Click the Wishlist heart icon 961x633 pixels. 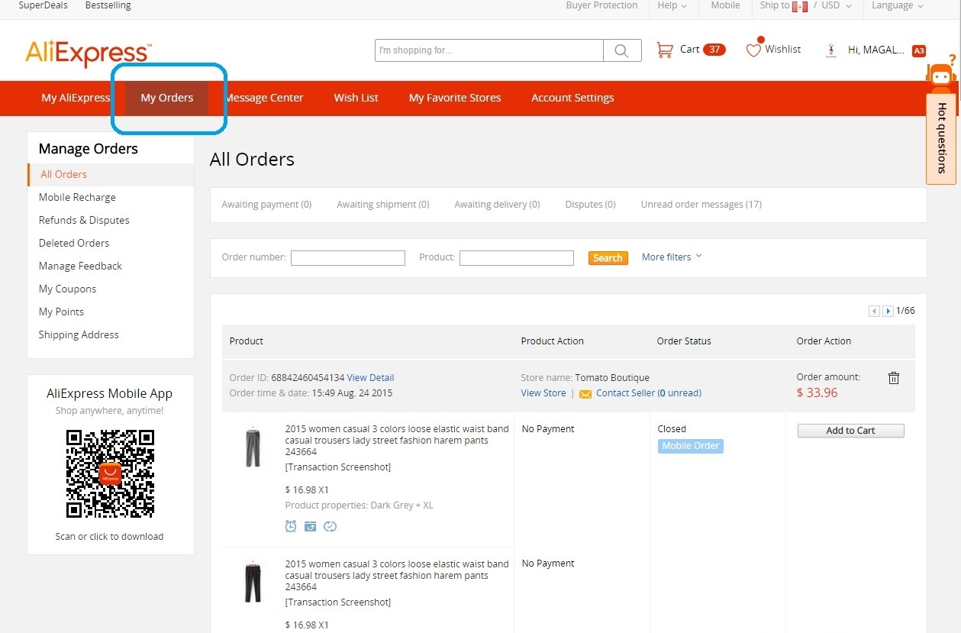click(753, 50)
